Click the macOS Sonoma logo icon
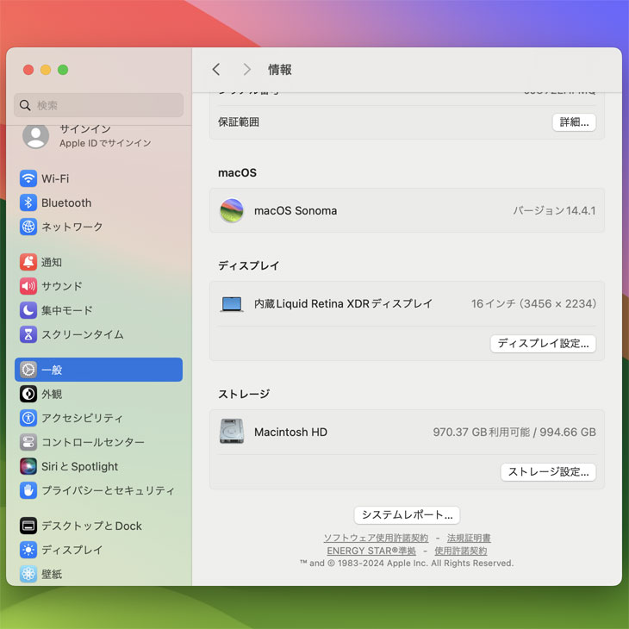Image resolution: width=629 pixels, height=629 pixels. click(x=232, y=210)
